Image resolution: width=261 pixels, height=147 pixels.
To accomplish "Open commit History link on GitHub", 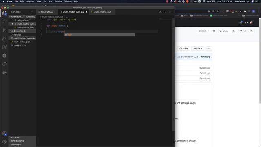I will pyautogui.click(x=205, y=57).
